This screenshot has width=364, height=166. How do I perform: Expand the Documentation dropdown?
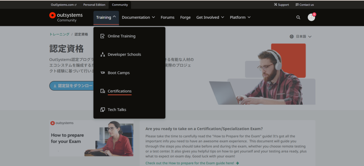point(138,17)
